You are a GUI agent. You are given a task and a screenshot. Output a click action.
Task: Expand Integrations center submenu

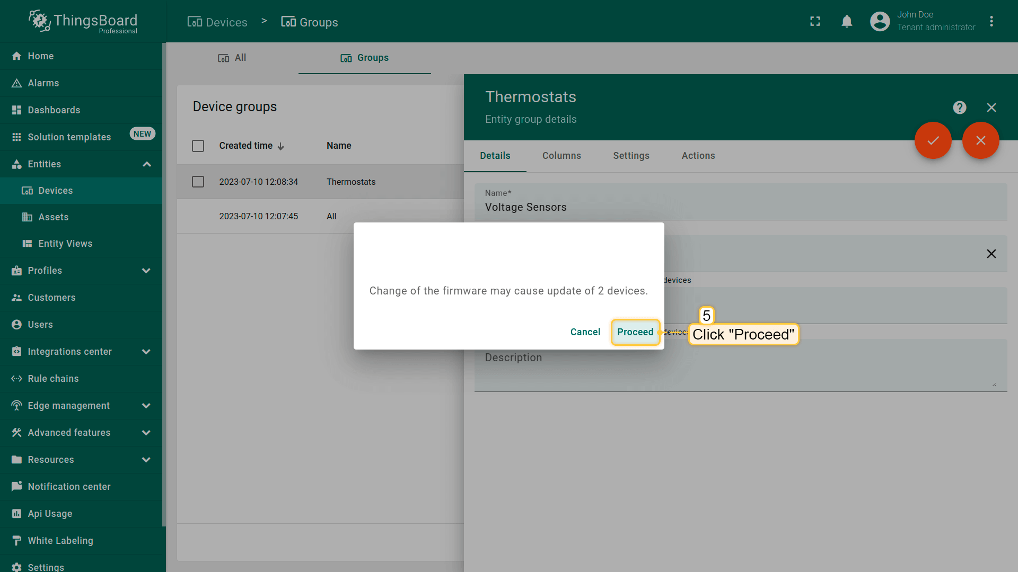coord(146,352)
